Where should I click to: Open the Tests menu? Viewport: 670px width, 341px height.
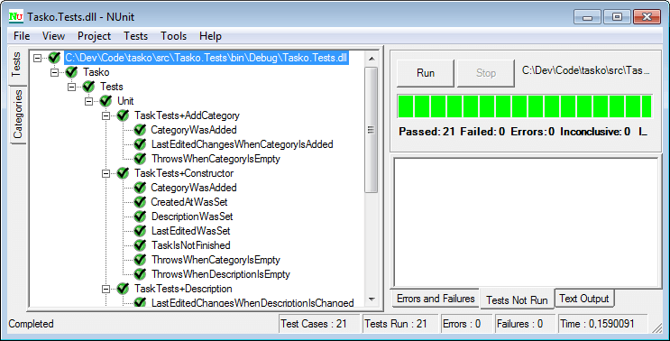135,36
